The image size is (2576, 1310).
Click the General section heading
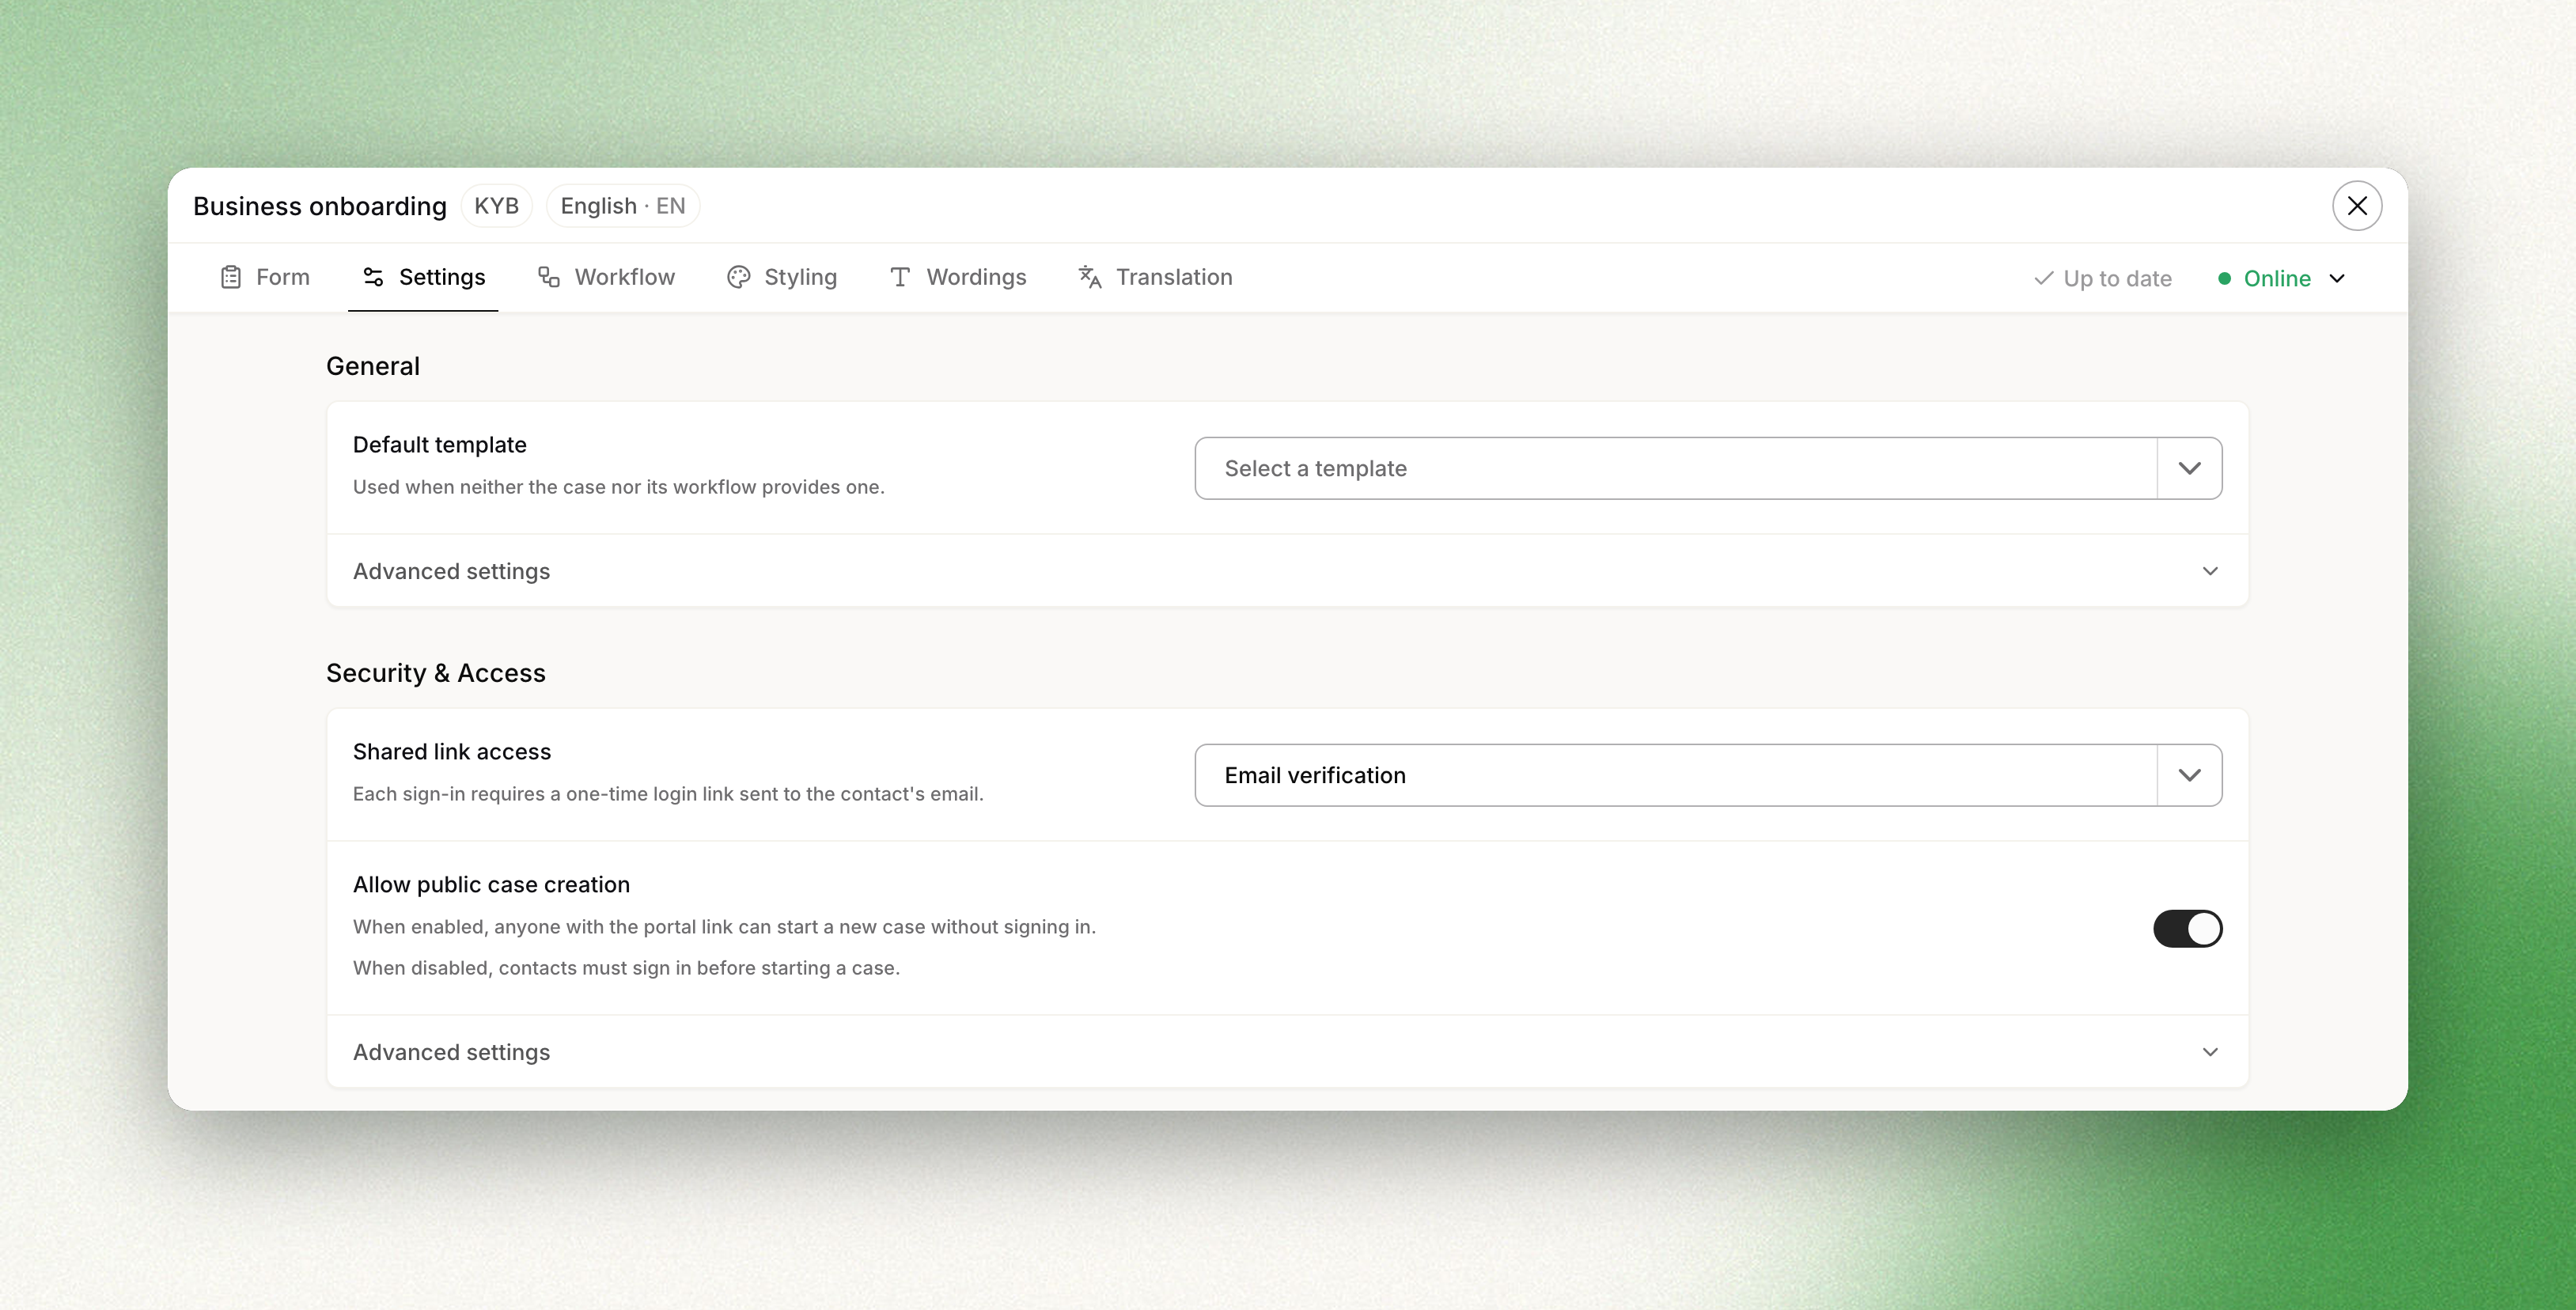[x=373, y=366]
